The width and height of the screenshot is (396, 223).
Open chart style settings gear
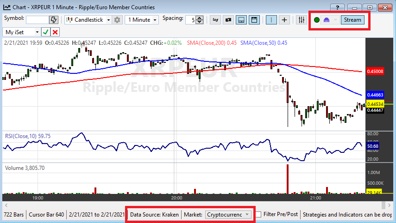[117, 20]
